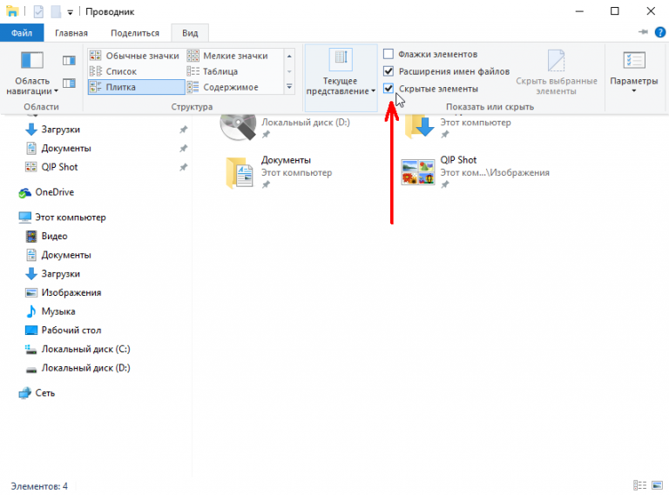Click Скрыть выбранные элементы button
Viewport: 669px width, 495px height.
[557, 72]
